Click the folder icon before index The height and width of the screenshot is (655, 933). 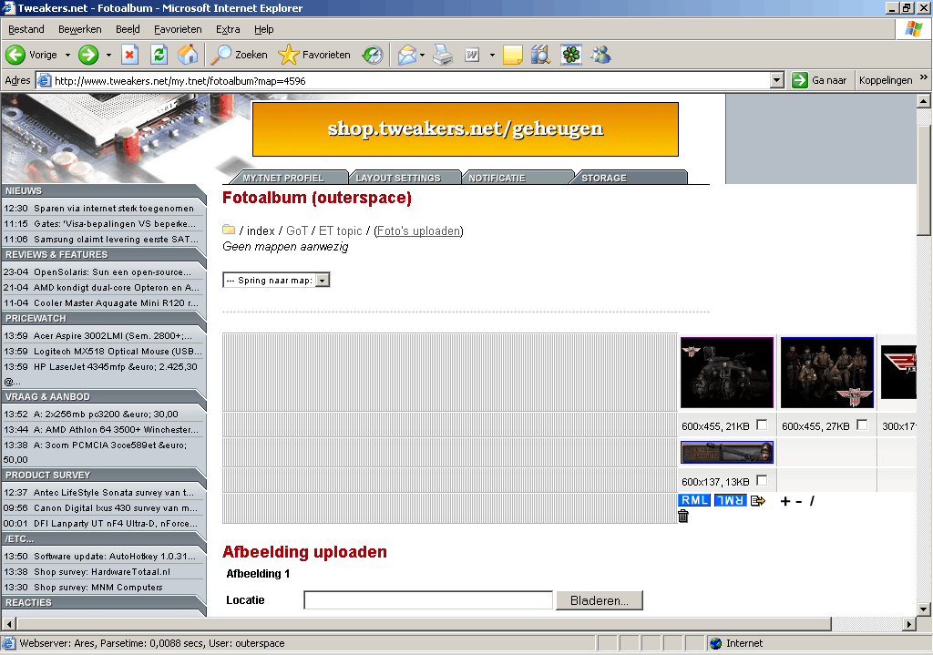coord(229,230)
